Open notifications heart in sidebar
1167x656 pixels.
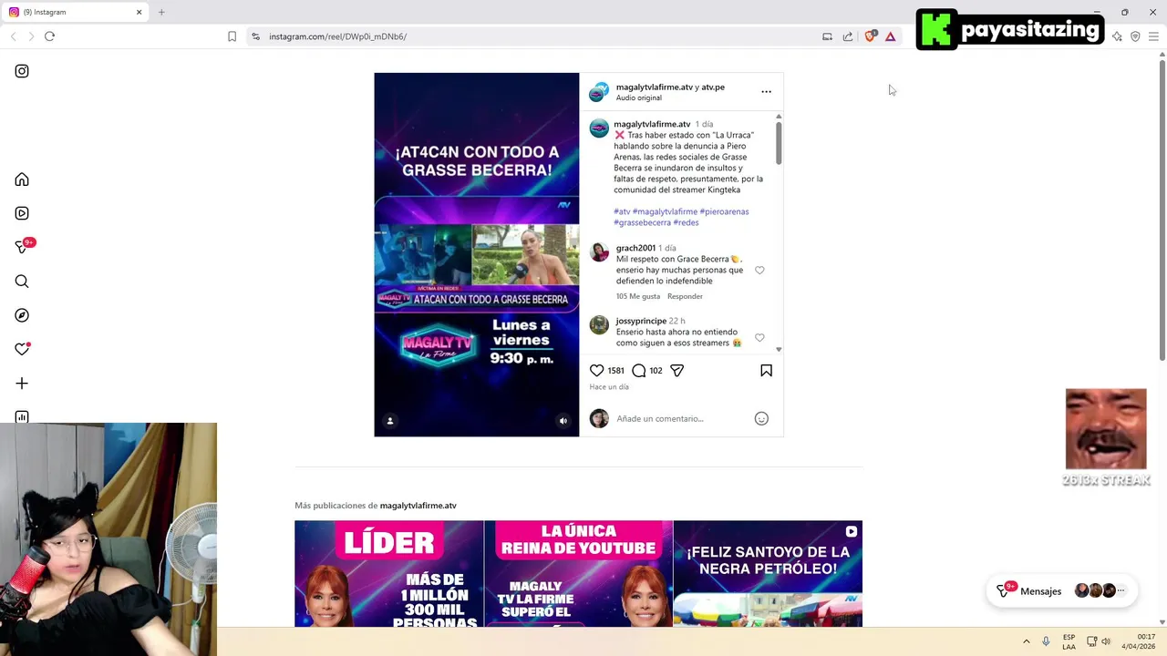tap(22, 349)
